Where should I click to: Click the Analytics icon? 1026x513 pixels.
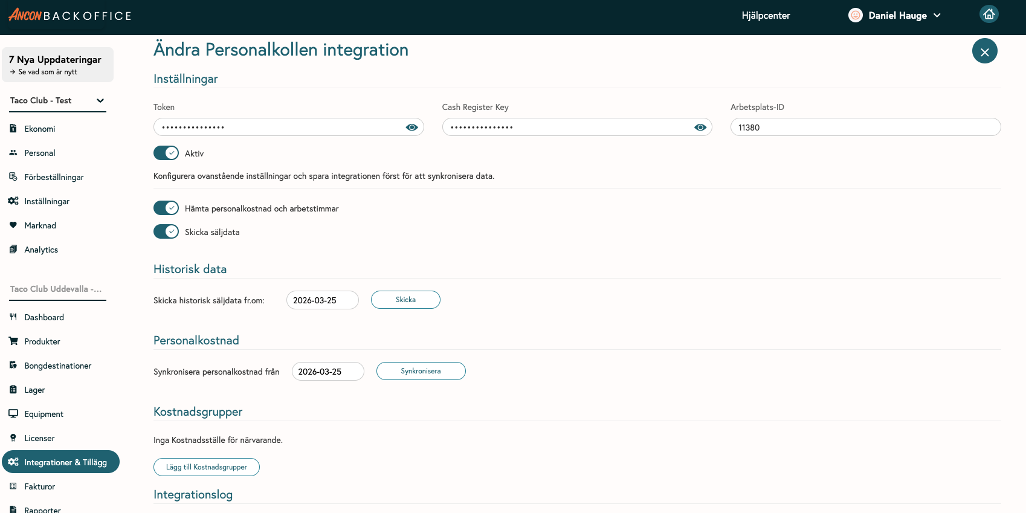click(13, 249)
